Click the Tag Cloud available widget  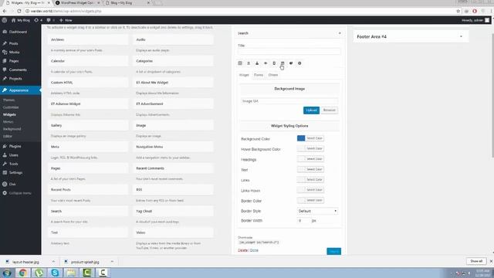(173, 211)
